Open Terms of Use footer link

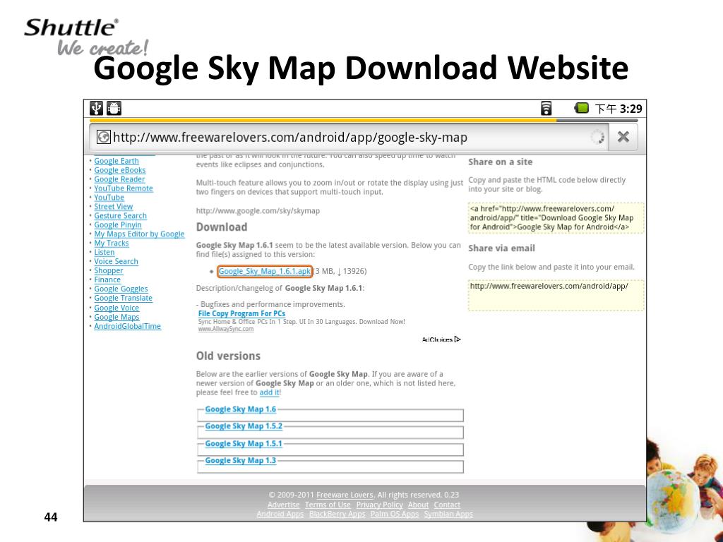click(328, 505)
